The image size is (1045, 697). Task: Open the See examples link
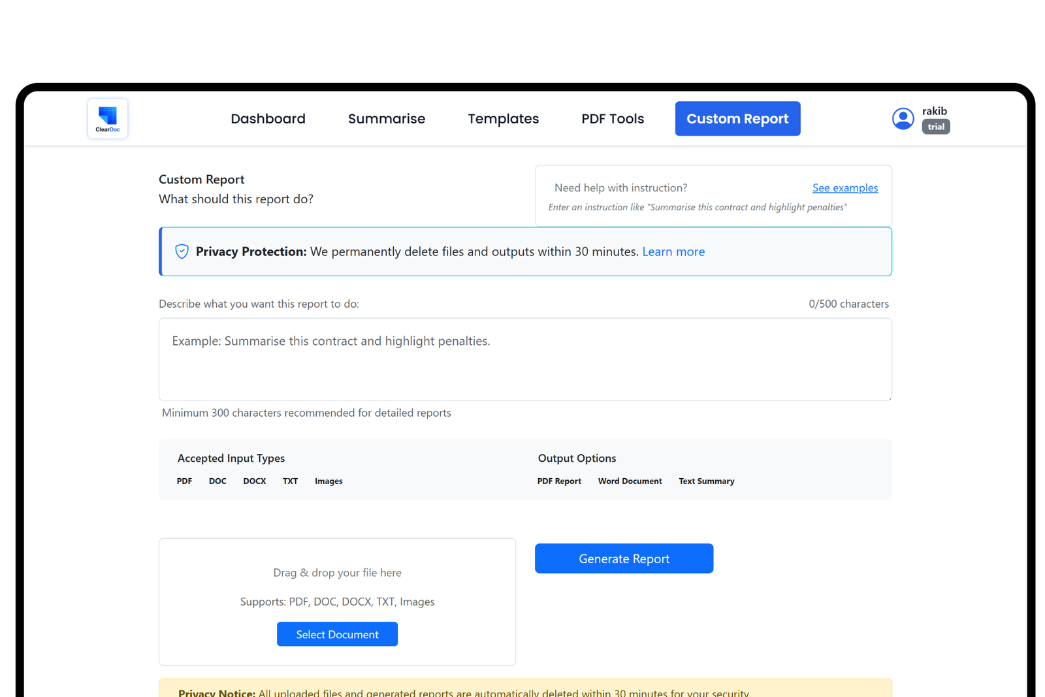pos(844,188)
